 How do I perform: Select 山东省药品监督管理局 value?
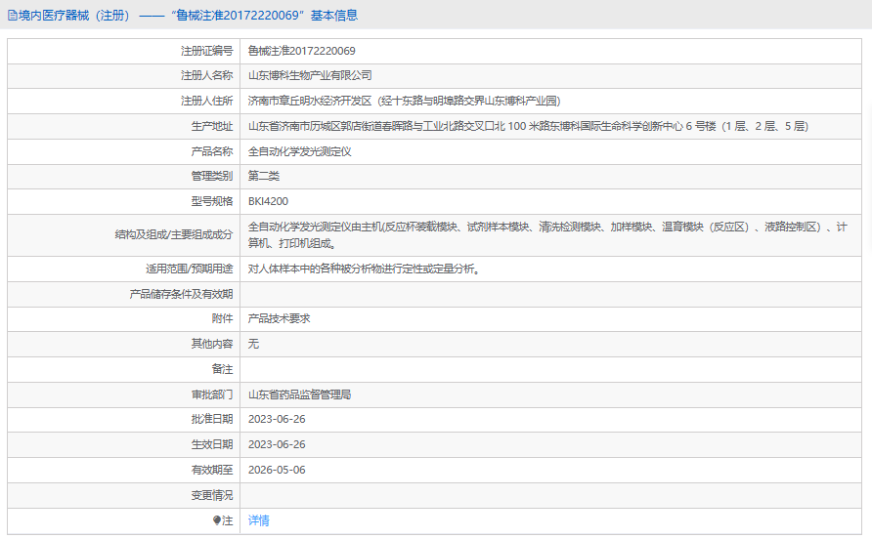(299, 395)
